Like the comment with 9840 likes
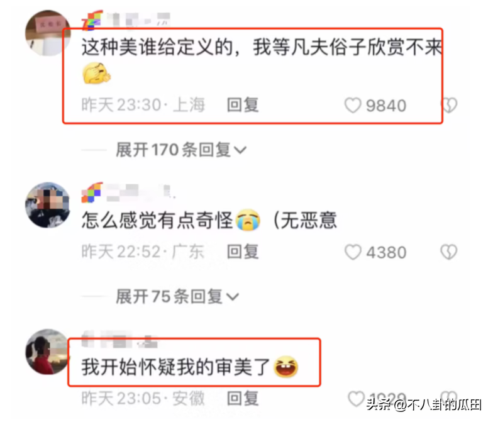 coord(353,105)
